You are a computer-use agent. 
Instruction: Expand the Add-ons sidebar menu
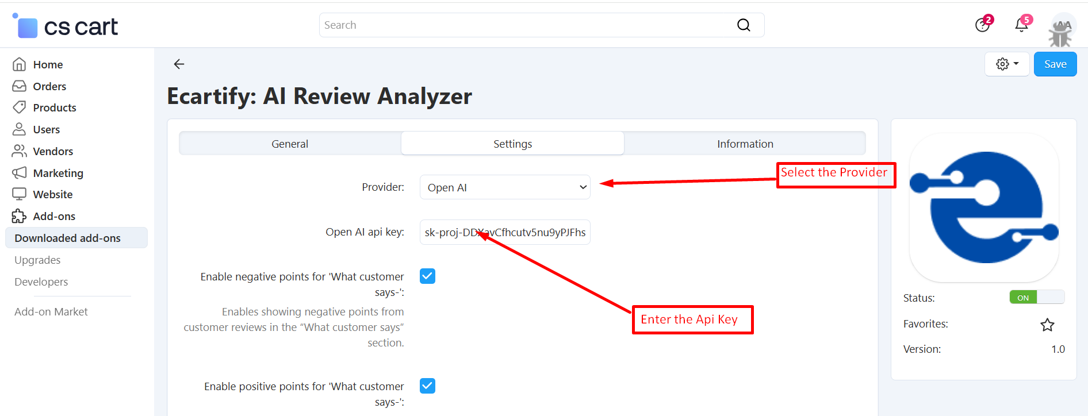[54, 217]
